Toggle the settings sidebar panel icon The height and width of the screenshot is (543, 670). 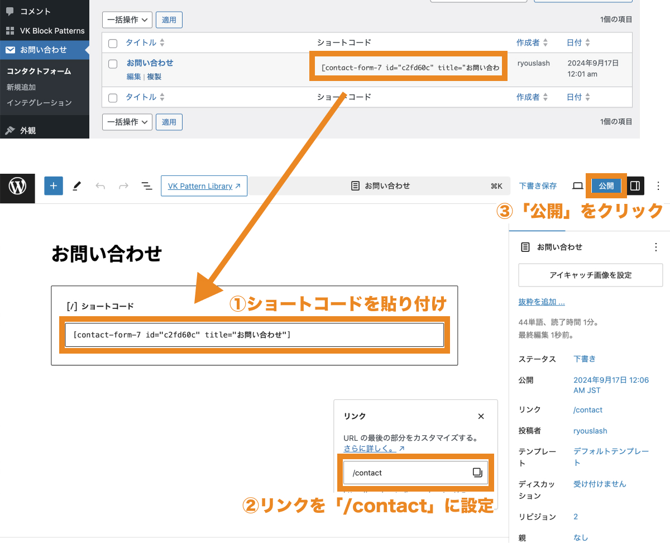coord(635,185)
